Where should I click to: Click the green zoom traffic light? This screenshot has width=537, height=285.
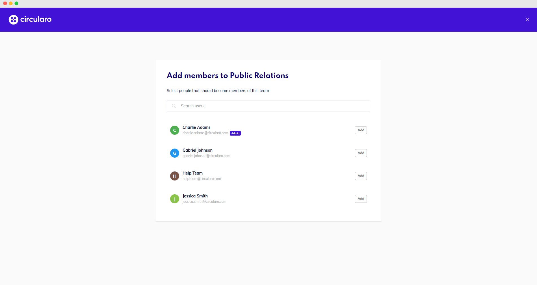16,3
